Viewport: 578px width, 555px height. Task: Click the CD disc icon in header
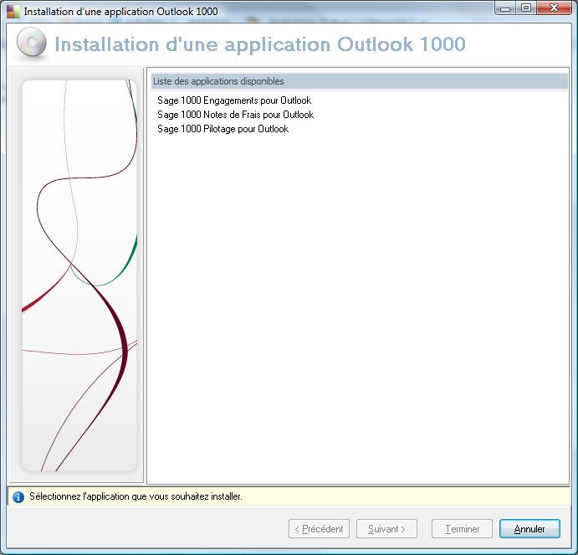32,42
